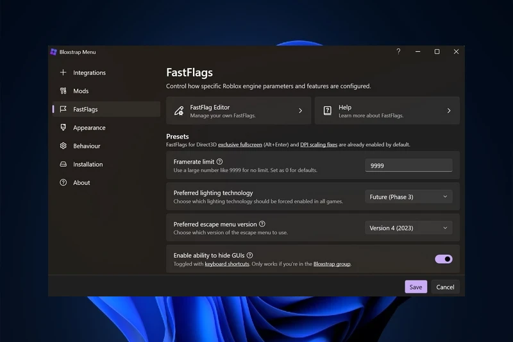513x342 pixels.
Task: Disable the ability to hide GUIs toggle
Action: tap(443, 259)
